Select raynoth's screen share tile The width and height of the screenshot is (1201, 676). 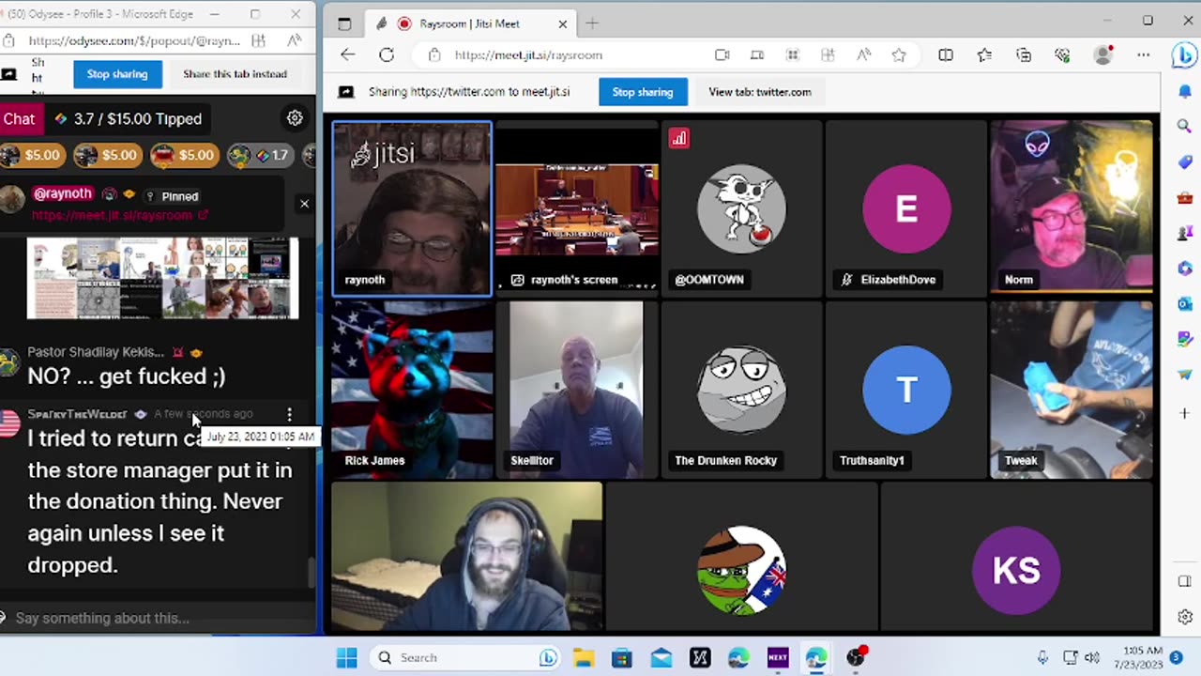(577, 208)
